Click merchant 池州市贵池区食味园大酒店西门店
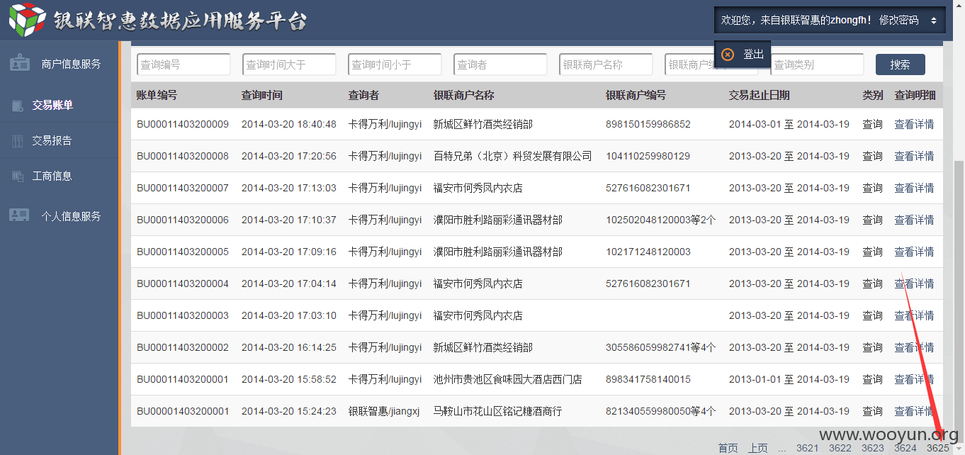Screen dimensions: 965x455 (x=507, y=379)
